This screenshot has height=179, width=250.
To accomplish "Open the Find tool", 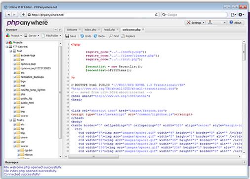I will (114, 36).
